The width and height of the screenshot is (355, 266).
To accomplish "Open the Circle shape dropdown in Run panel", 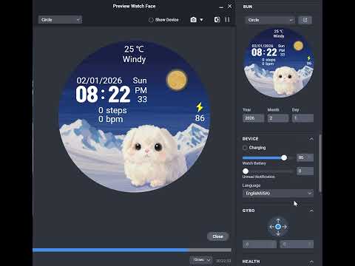I will (270, 20).
